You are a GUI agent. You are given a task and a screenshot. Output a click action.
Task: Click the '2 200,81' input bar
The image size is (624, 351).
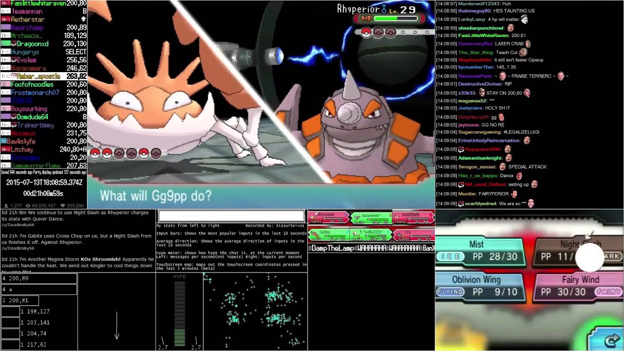[x=19, y=300]
